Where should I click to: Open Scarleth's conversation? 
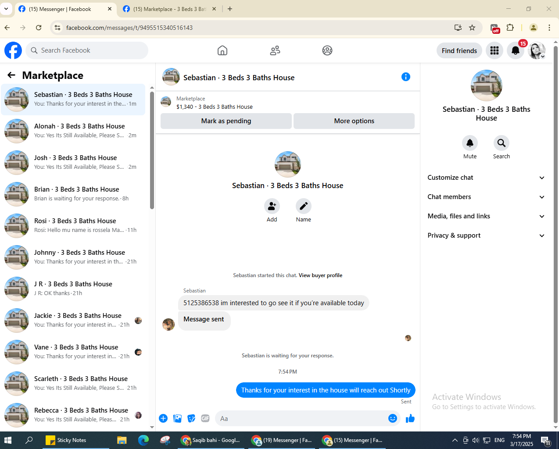73,383
